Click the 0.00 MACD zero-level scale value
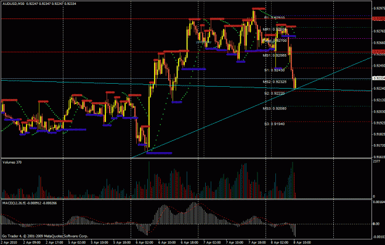Viewport: 385px width, 245px height. click(x=376, y=223)
